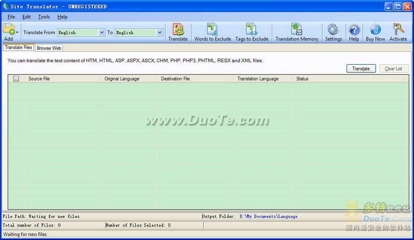
Task: Click 'Number of Files Selected: 0' text
Action: (138, 225)
